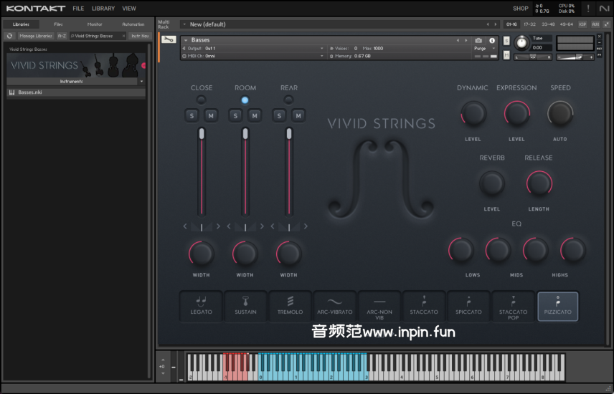Open the instrument info icon
Image resolution: width=614 pixels, height=394 pixels.
(492, 40)
